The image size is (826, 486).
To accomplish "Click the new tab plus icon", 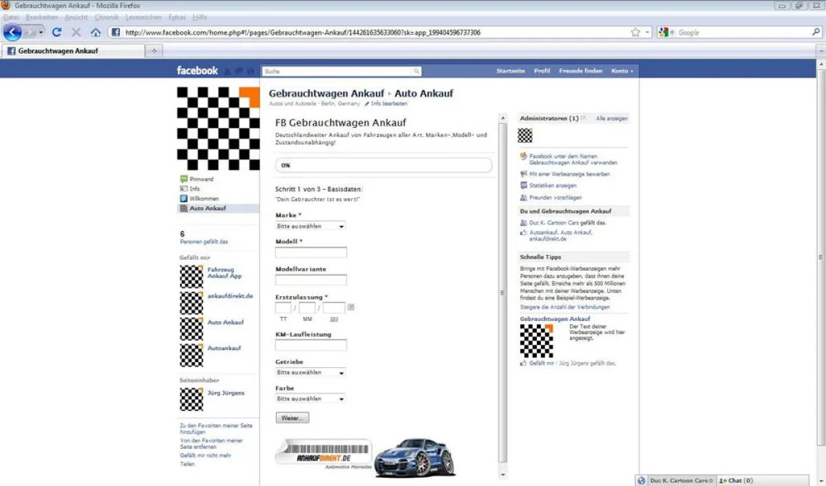I will pyautogui.click(x=153, y=51).
